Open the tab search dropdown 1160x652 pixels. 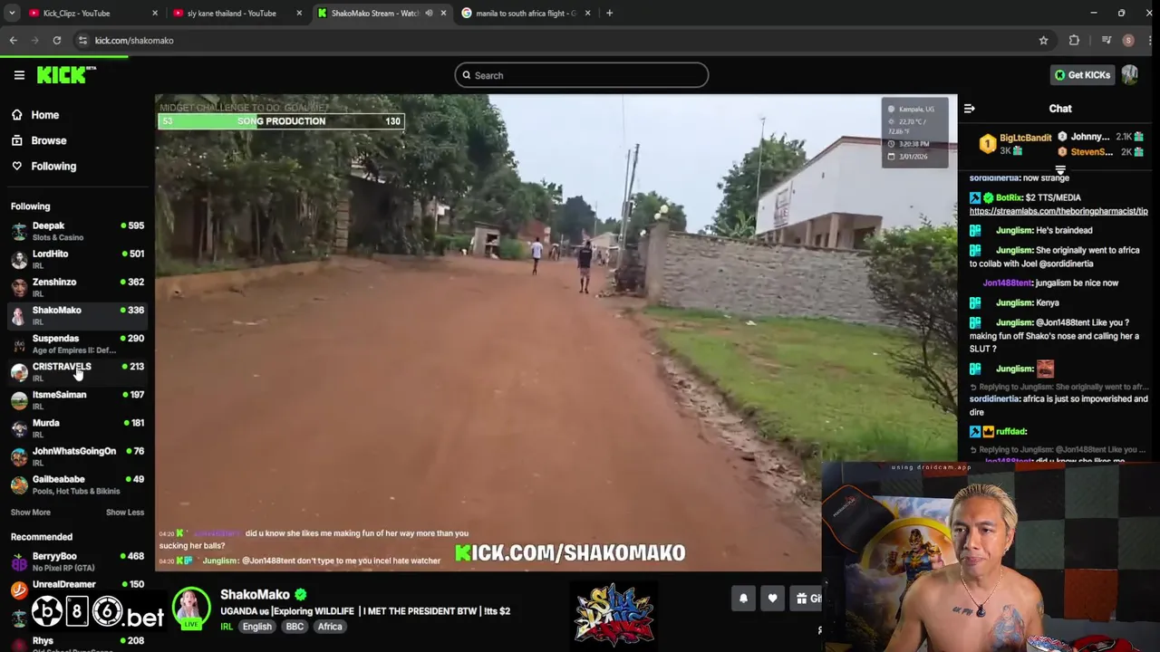(12, 13)
